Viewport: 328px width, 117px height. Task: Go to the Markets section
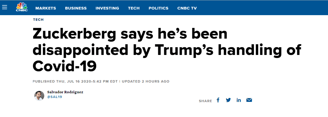(46, 8)
